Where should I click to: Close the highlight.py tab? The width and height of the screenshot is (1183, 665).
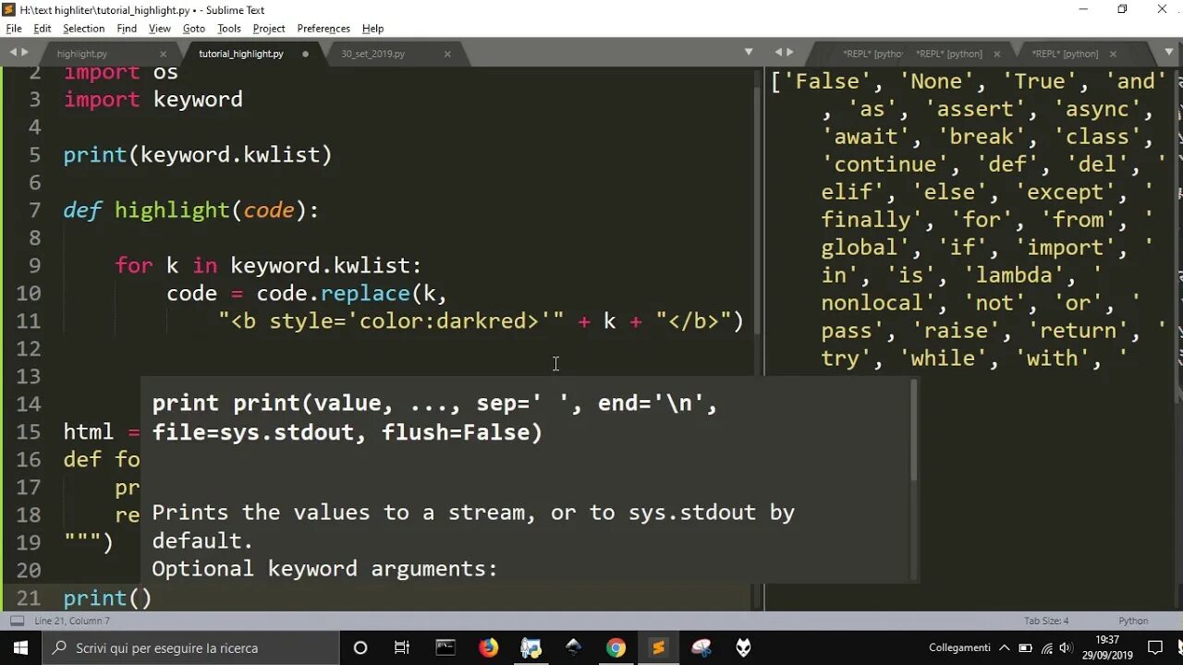[x=164, y=54]
